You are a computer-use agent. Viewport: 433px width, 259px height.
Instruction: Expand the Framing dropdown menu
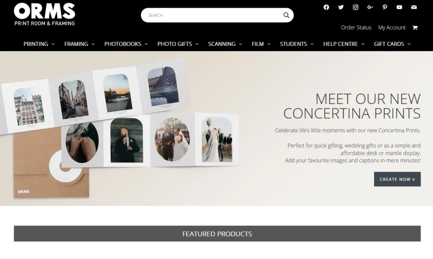80,44
